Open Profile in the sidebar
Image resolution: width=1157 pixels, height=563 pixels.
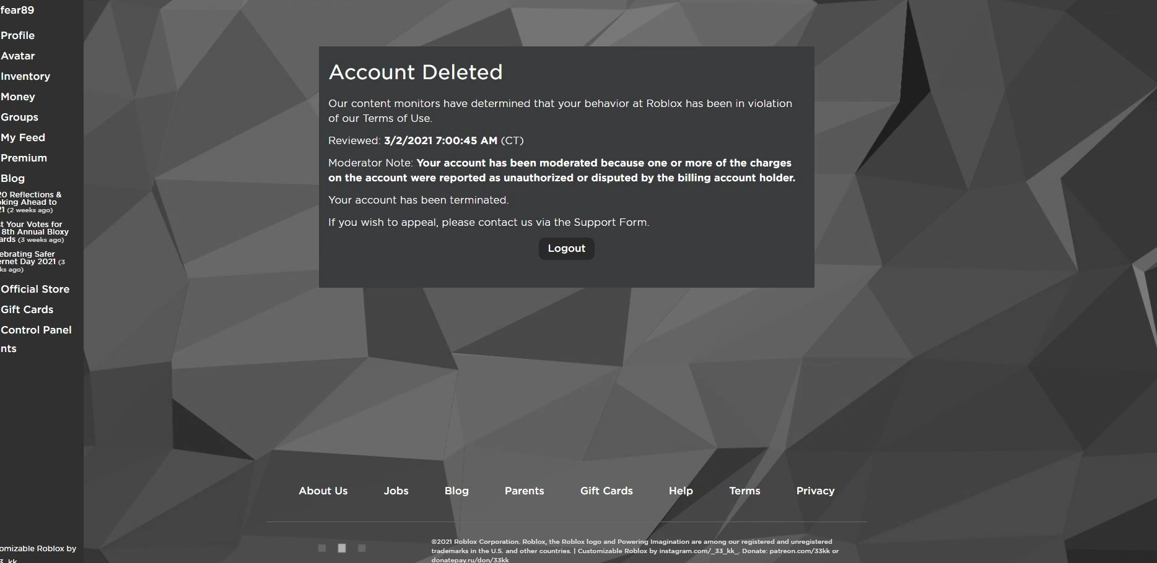(x=17, y=35)
